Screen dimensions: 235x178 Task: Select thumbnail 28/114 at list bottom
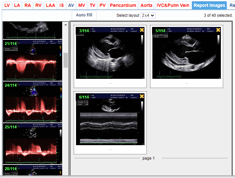coord(33,170)
